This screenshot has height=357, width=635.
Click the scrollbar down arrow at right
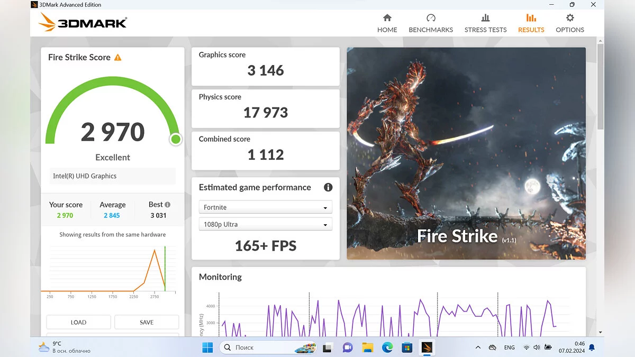(x=600, y=332)
